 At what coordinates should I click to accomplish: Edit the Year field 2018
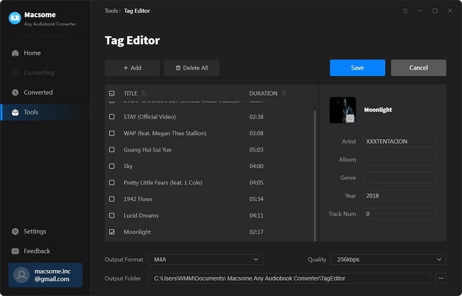click(x=400, y=196)
